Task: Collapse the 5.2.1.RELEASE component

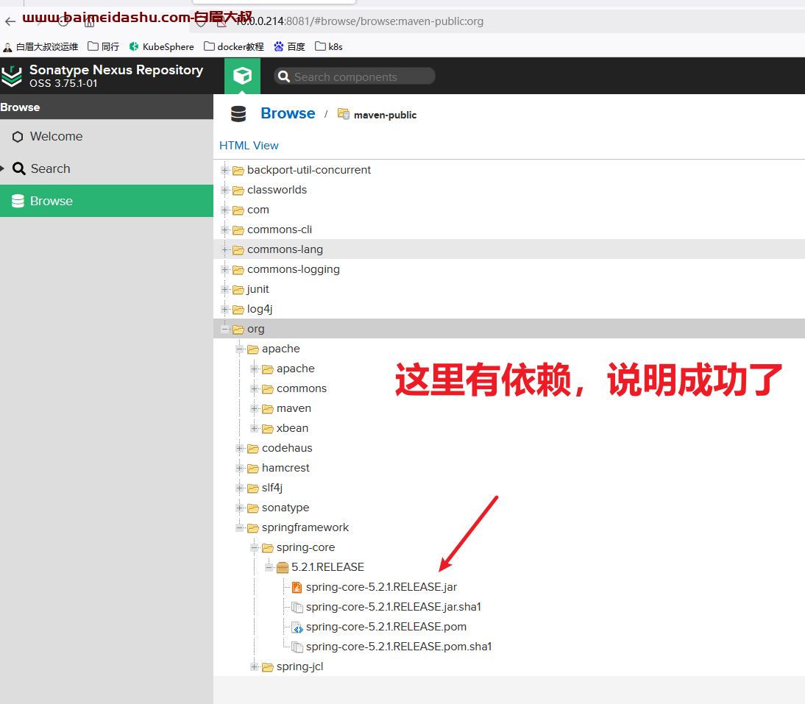Action: (x=269, y=567)
